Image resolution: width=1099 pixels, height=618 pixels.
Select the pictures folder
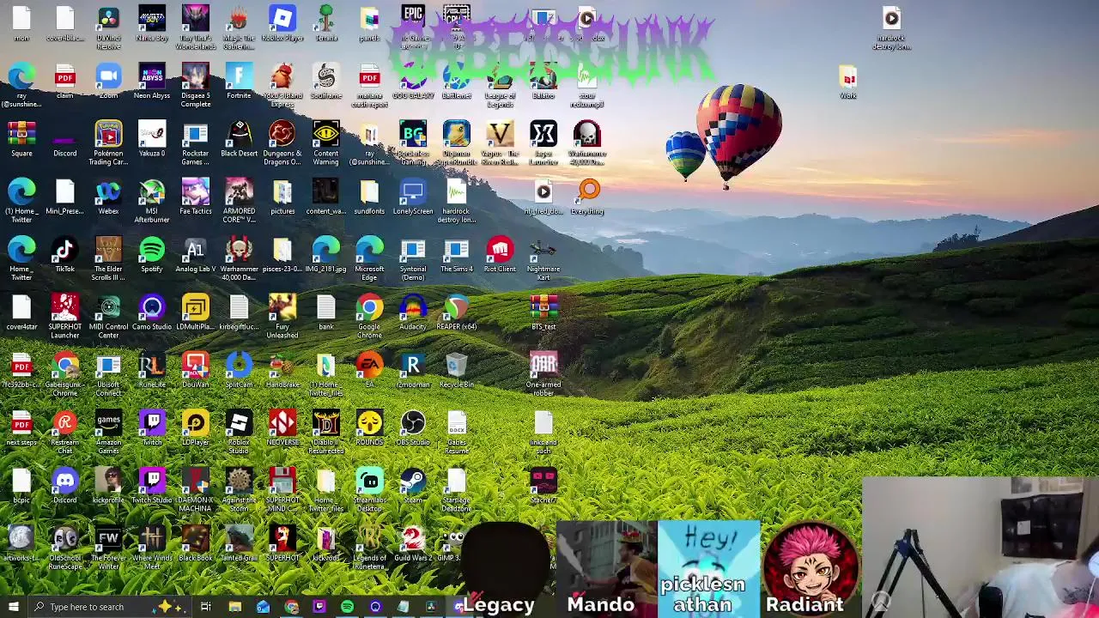(x=282, y=197)
